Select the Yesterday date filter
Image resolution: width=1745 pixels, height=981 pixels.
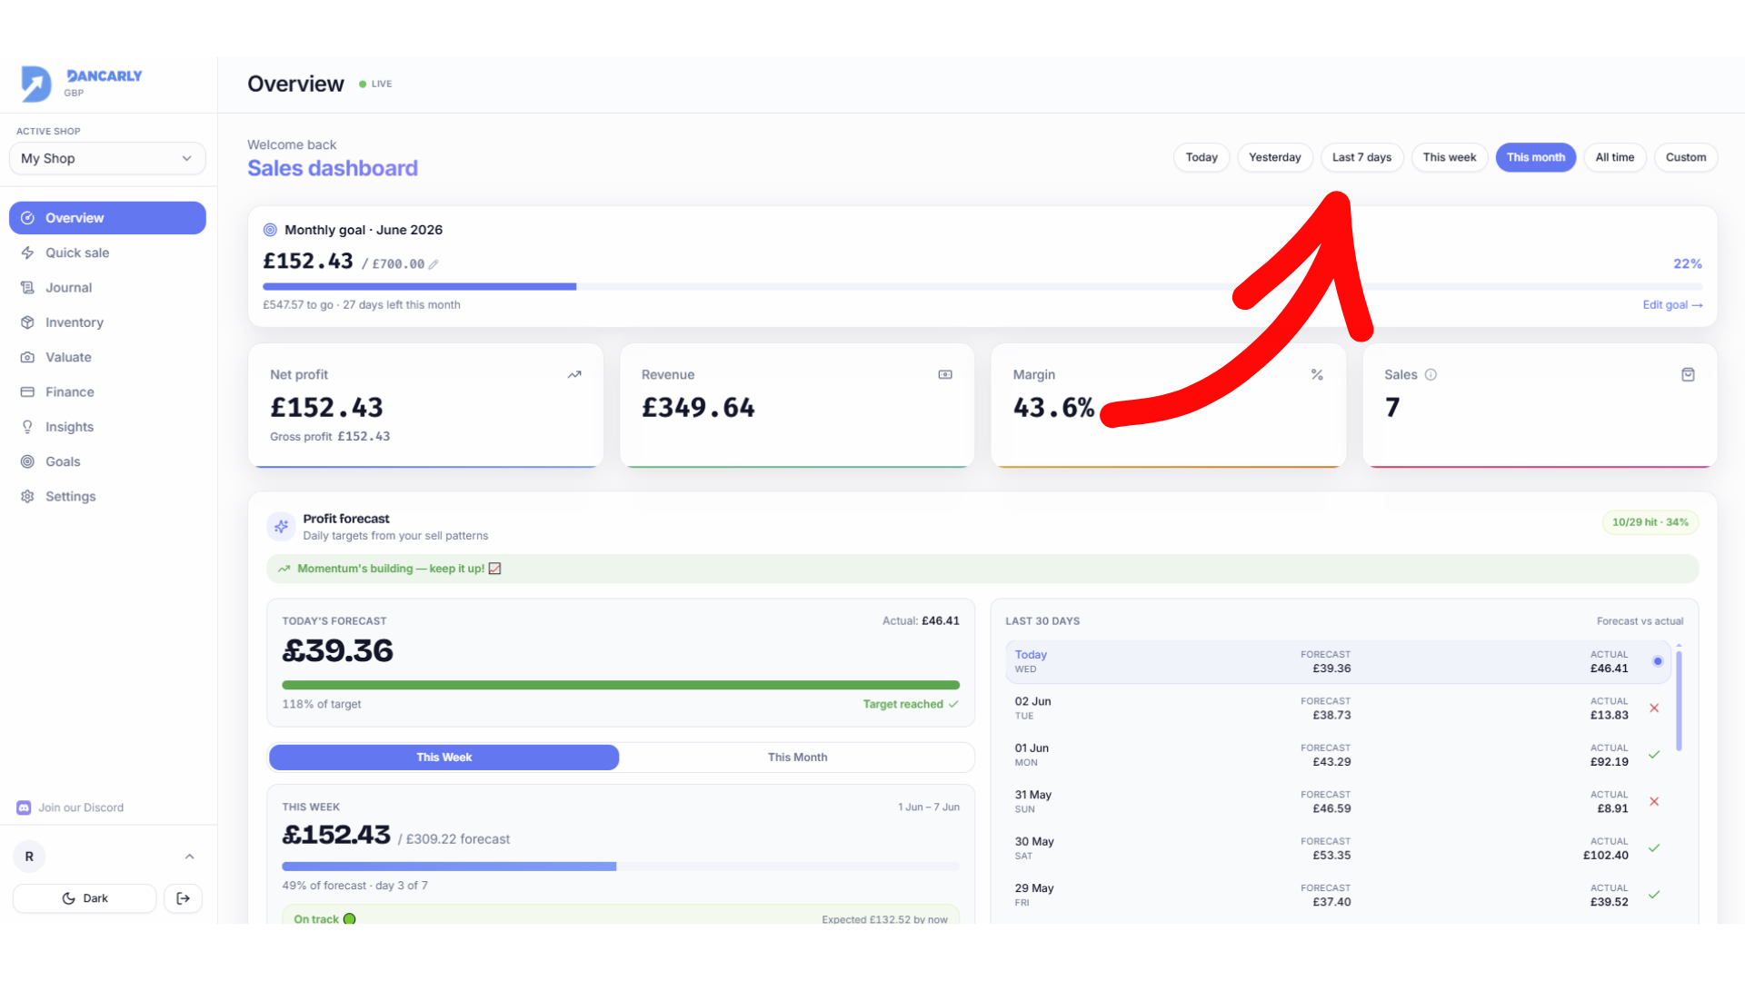click(1274, 157)
